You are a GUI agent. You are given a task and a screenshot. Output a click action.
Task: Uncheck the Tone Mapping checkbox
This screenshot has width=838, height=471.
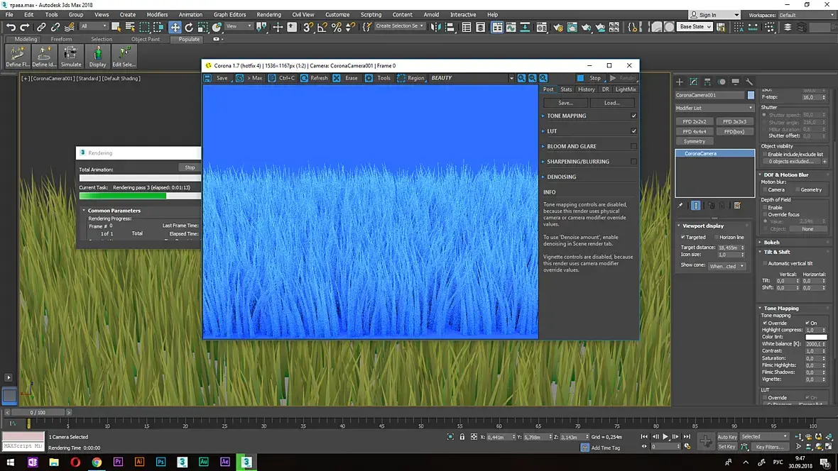click(x=633, y=116)
